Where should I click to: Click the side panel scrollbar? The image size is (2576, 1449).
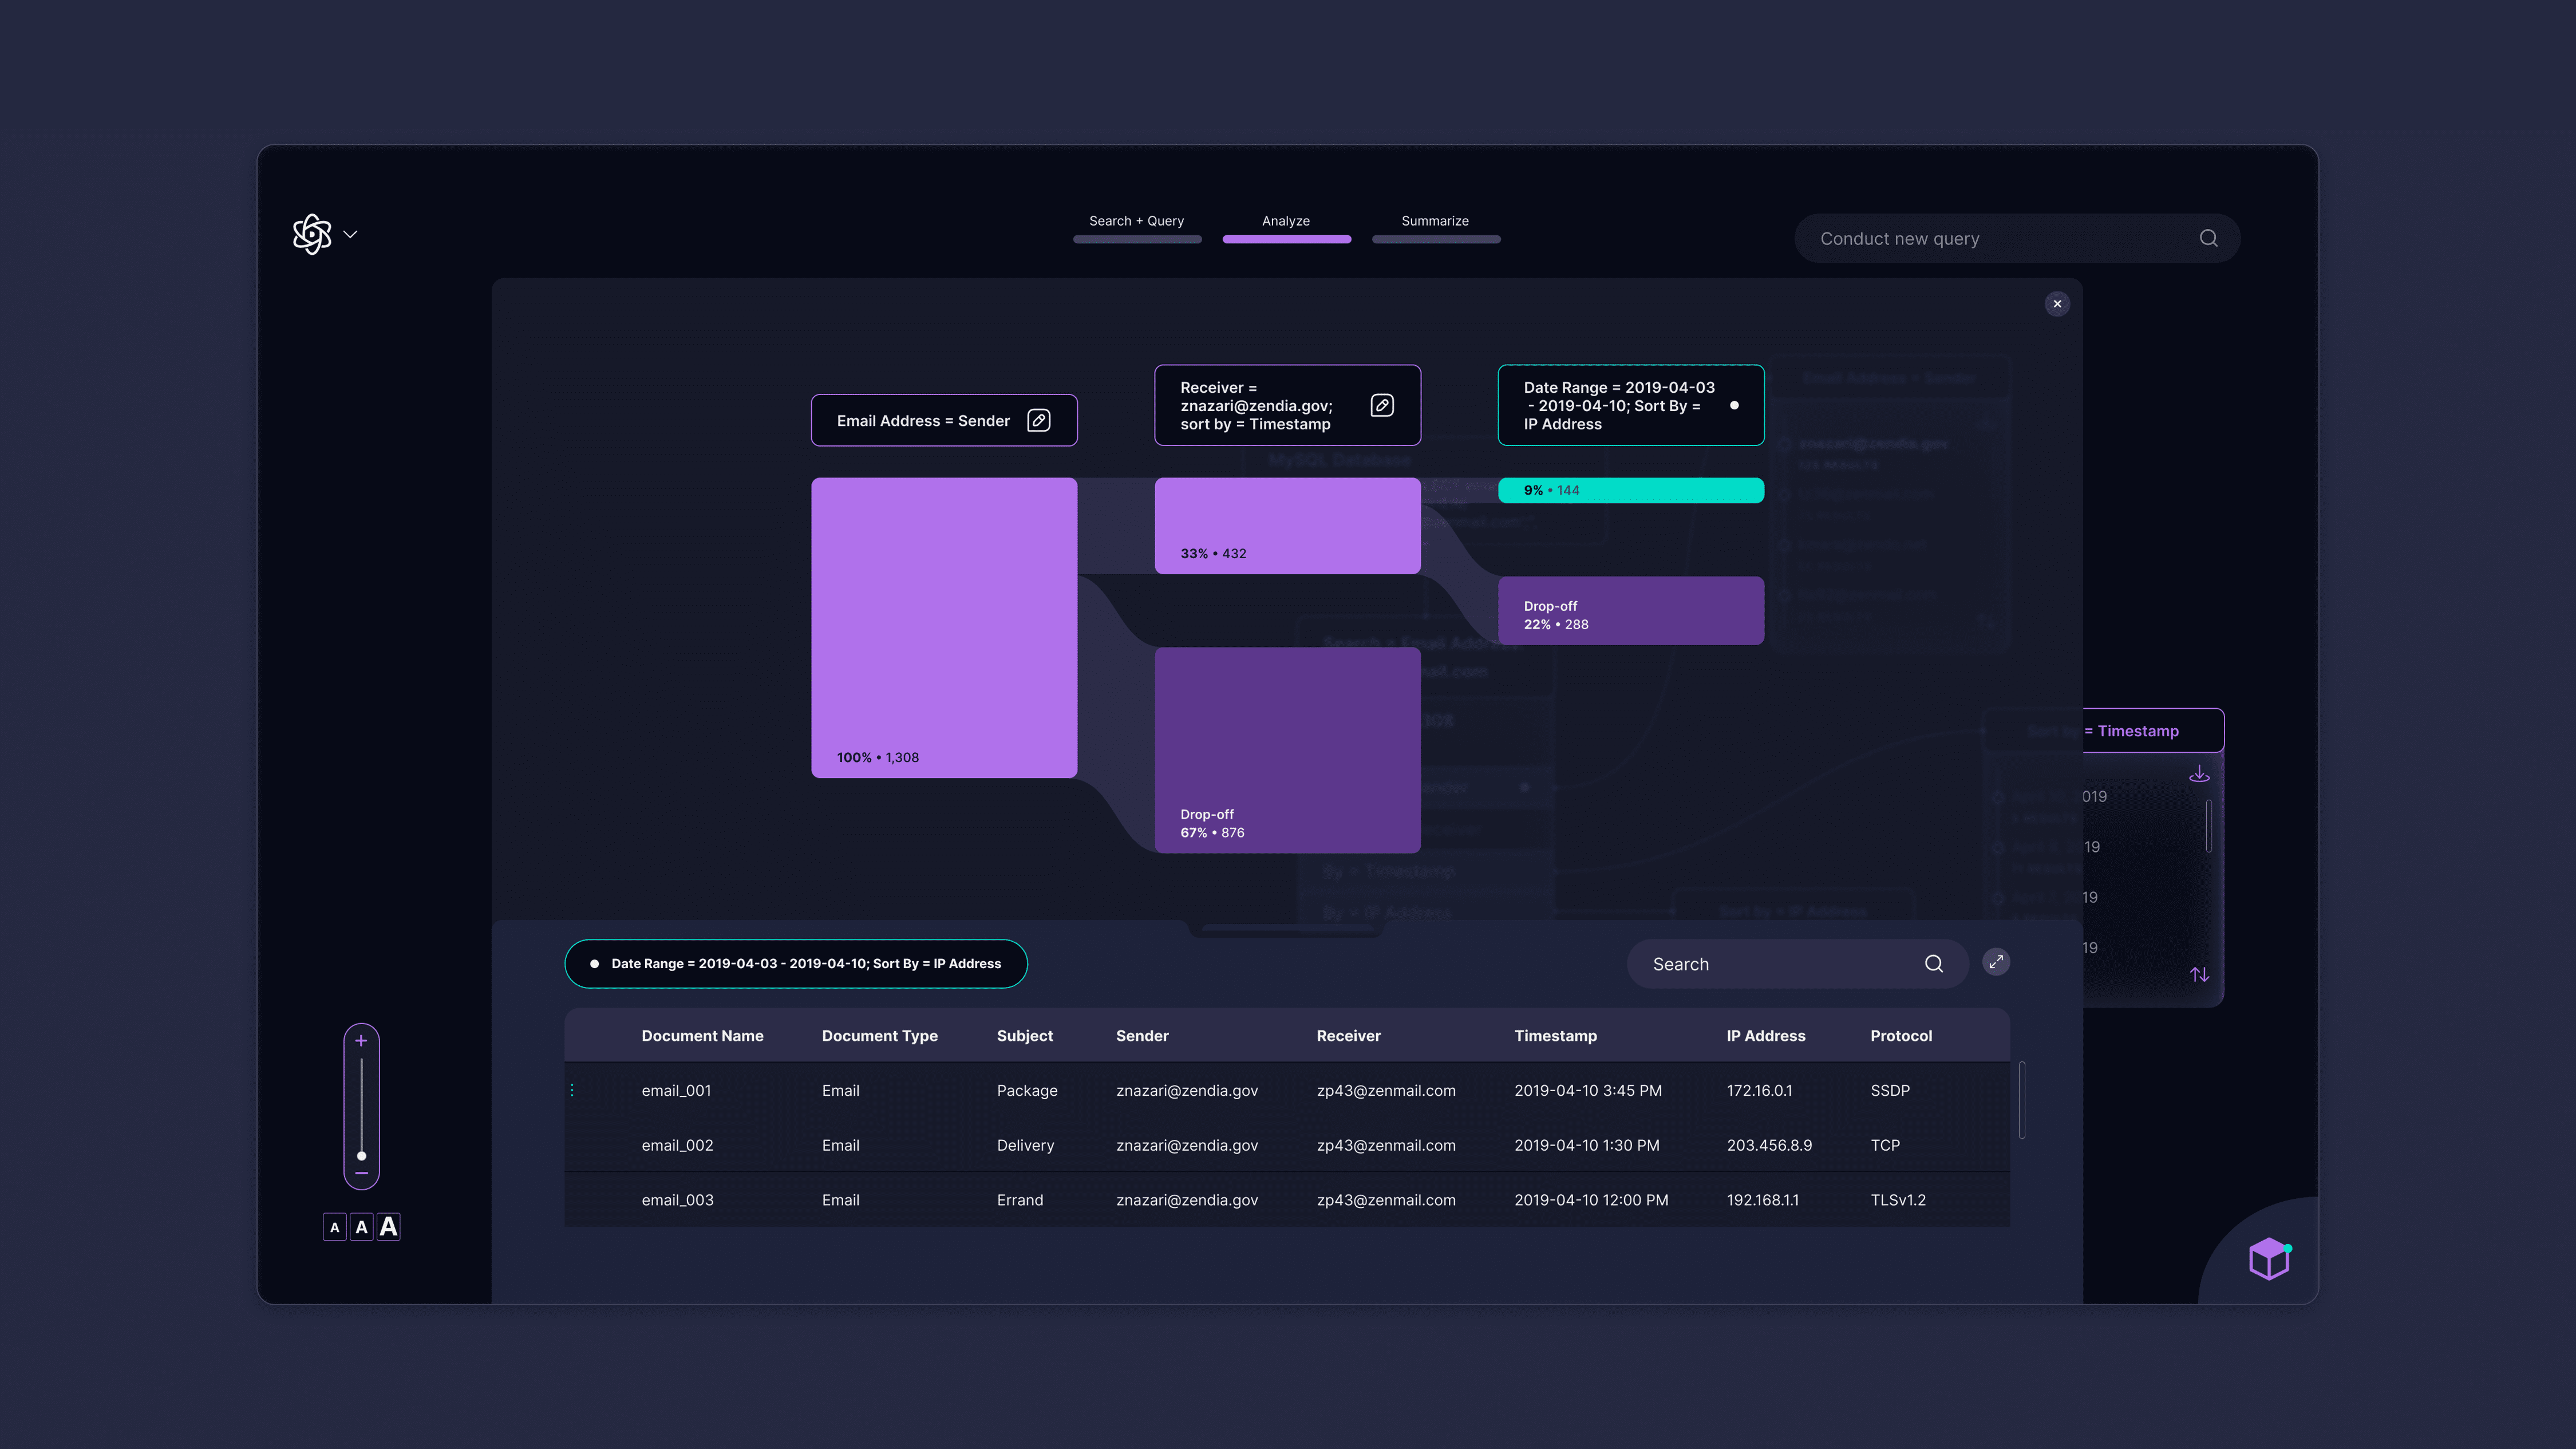[2208, 826]
